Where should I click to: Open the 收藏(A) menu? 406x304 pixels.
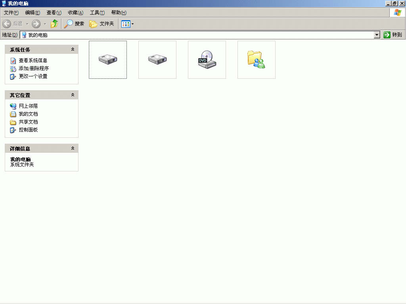click(x=76, y=13)
